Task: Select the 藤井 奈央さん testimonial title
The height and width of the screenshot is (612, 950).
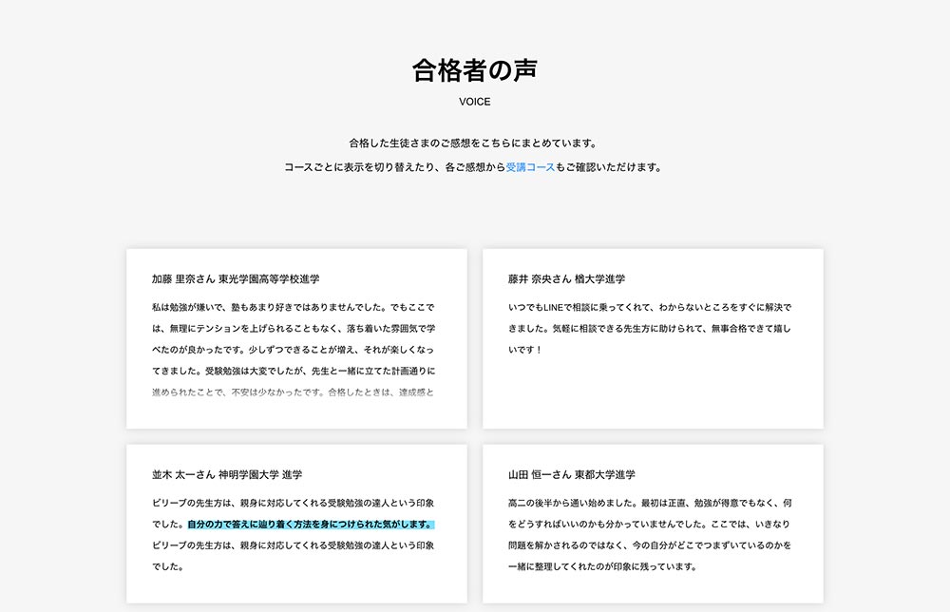Action: pyautogui.click(x=566, y=279)
